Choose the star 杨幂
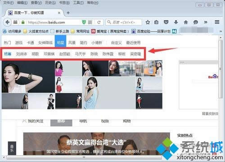225x162 pixels. (8, 54)
